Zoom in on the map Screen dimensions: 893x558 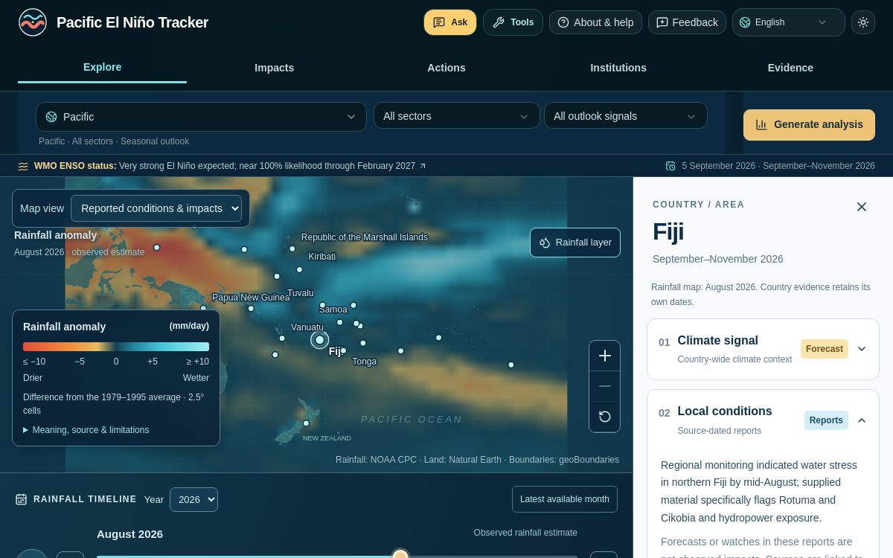pos(605,356)
